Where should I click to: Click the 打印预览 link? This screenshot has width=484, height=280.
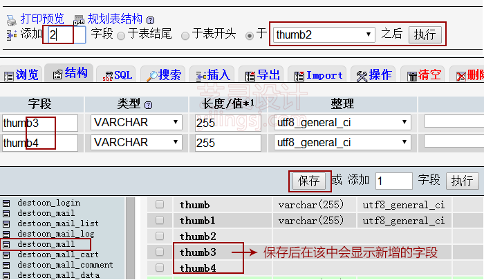point(42,19)
